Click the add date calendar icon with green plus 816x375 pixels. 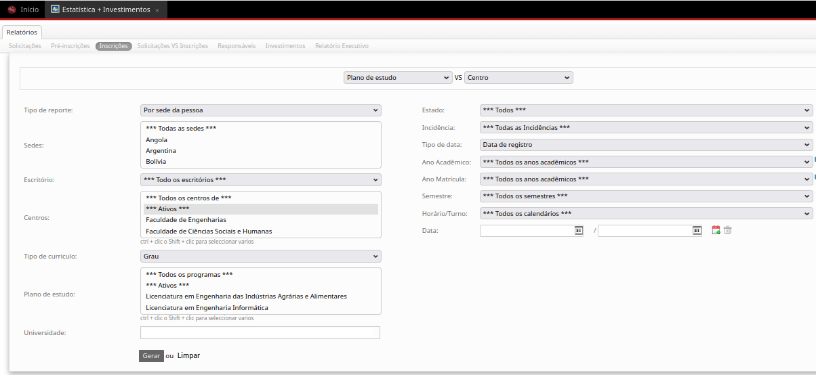click(x=716, y=230)
